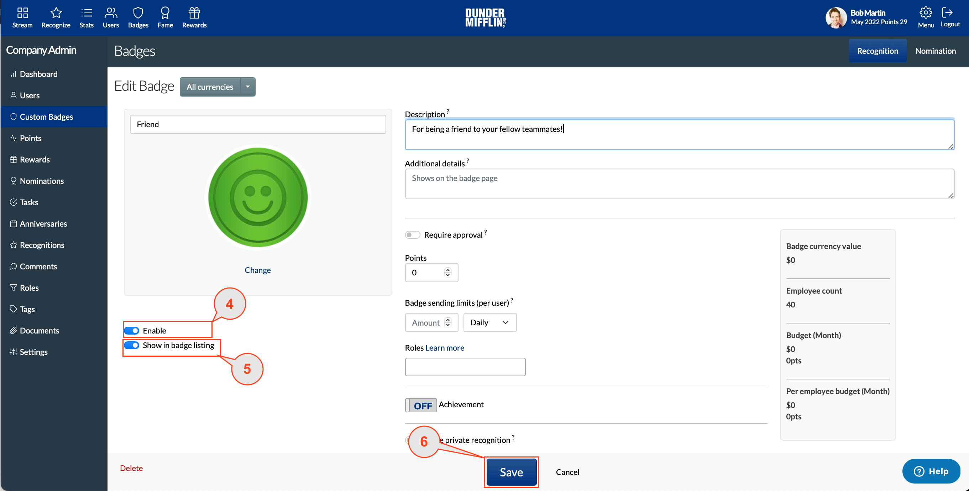Click Change to replace badge image
969x491 pixels.
pos(257,270)
